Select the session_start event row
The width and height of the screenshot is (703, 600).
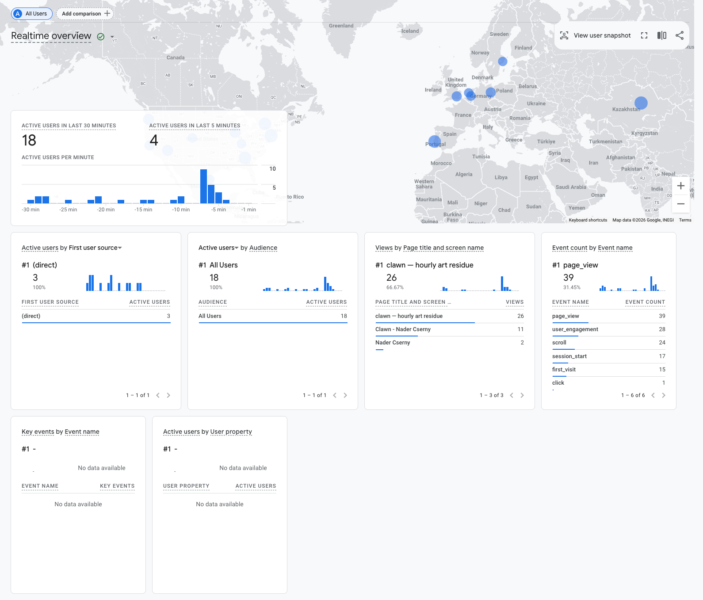point(609,356)
